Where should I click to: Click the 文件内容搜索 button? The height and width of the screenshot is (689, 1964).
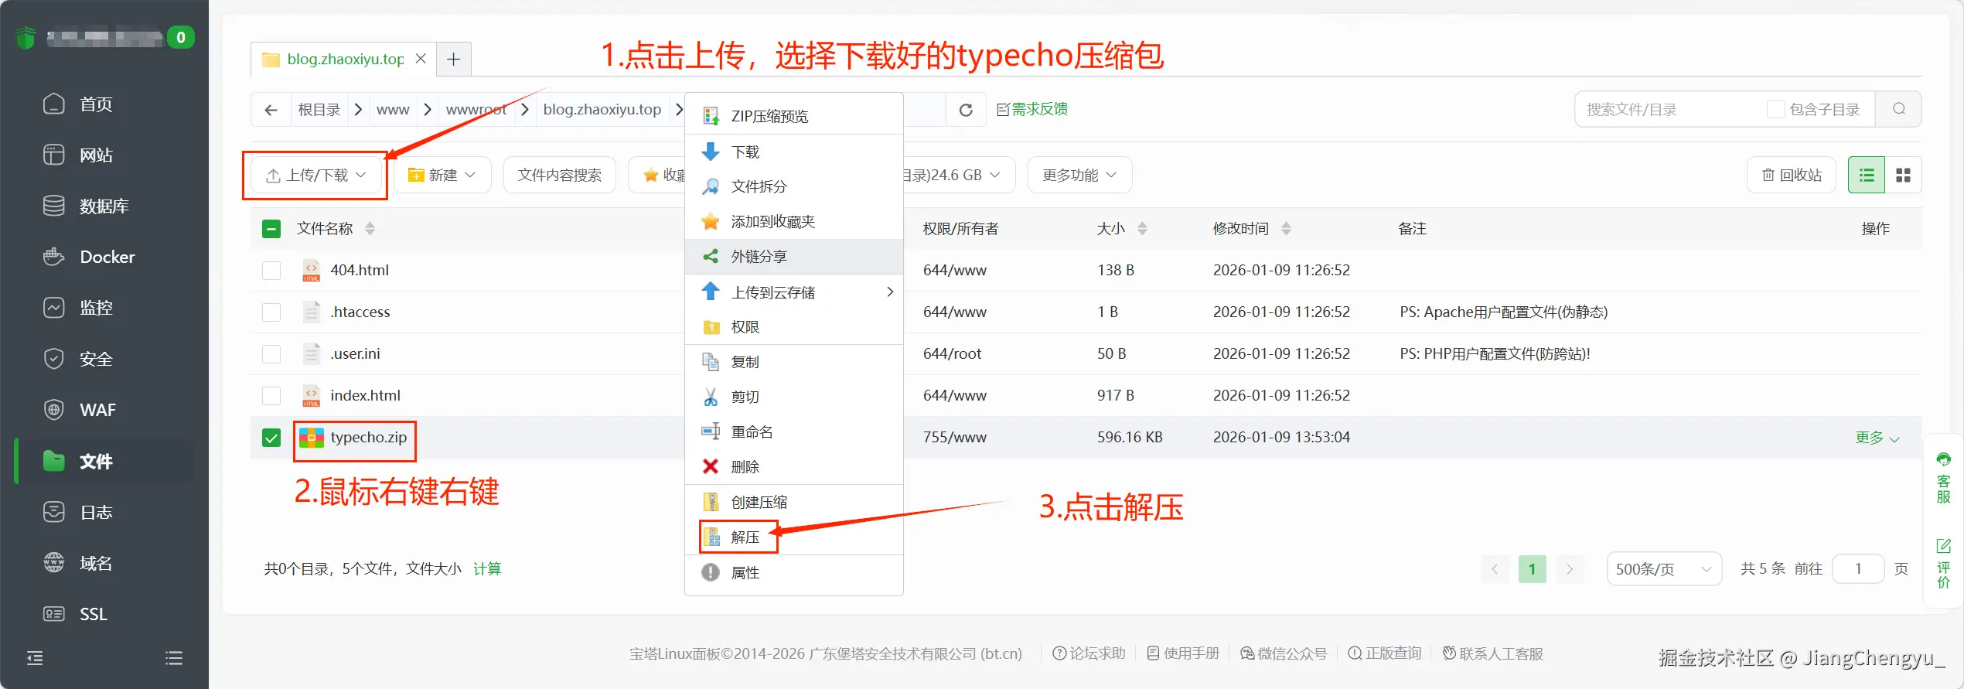[560, 176]
